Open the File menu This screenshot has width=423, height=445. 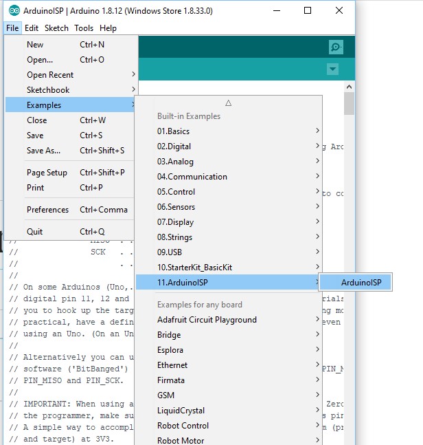(12, 28)
